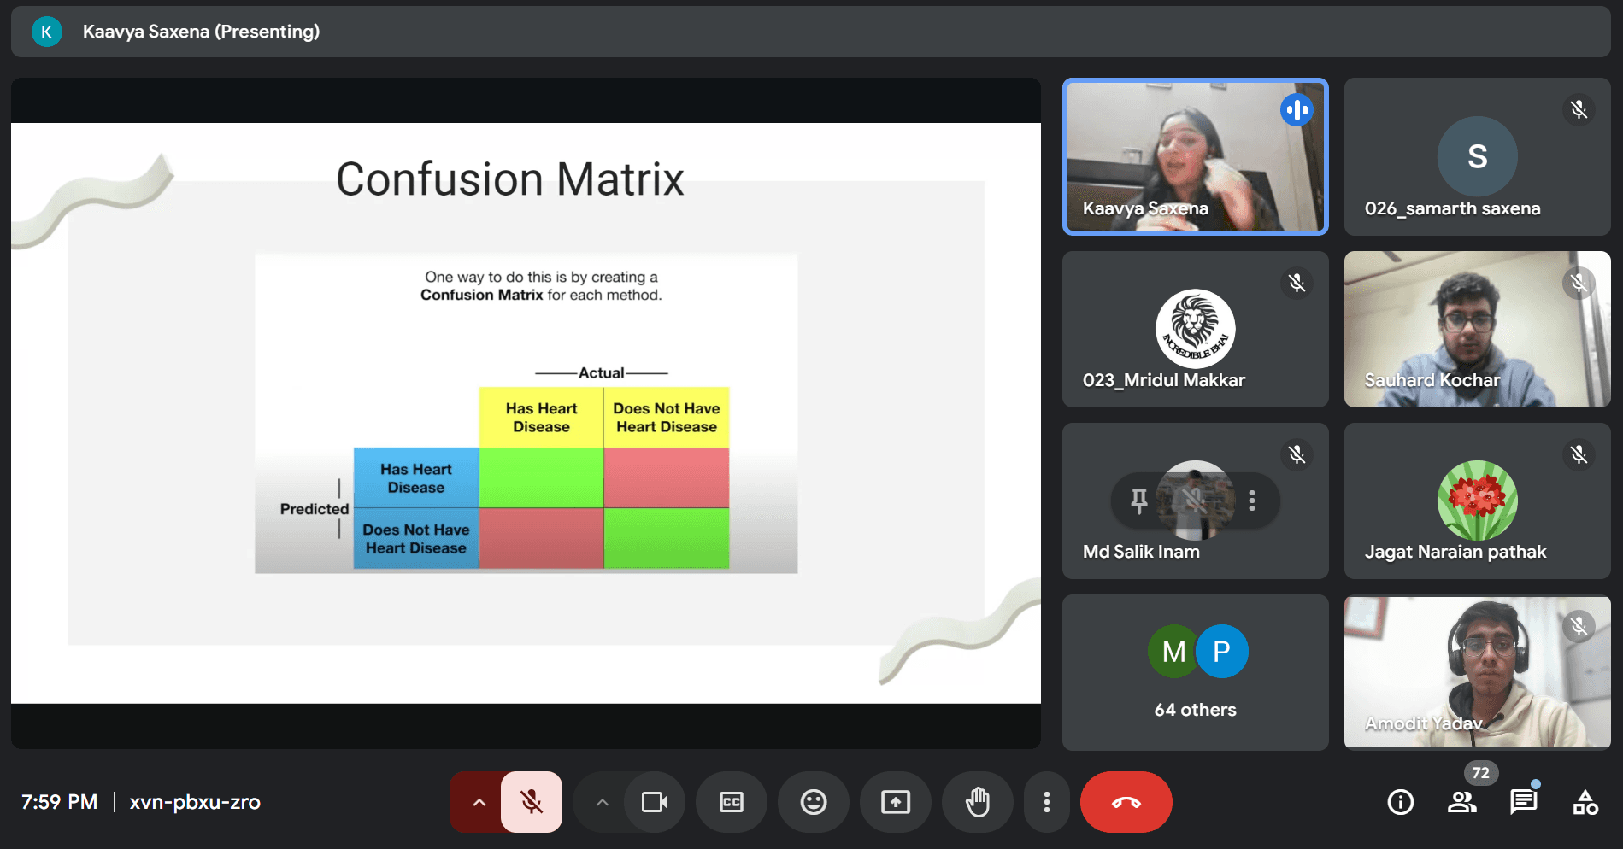Open meeting details info icon

point(1401,802)
